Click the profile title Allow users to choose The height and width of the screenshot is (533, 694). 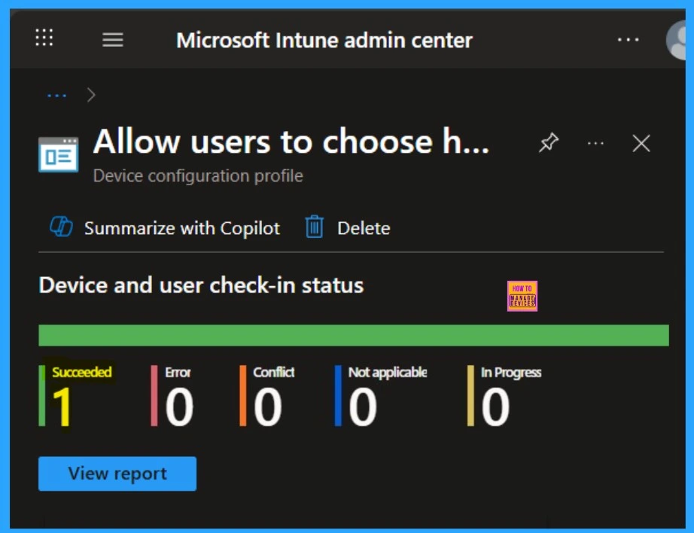291,142
